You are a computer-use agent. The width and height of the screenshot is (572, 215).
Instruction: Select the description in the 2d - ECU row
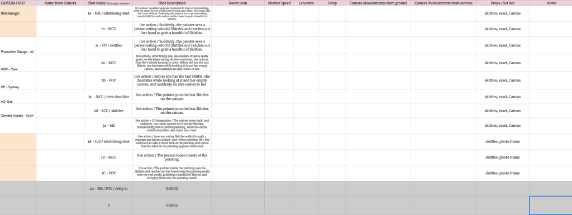pos(172,111)
